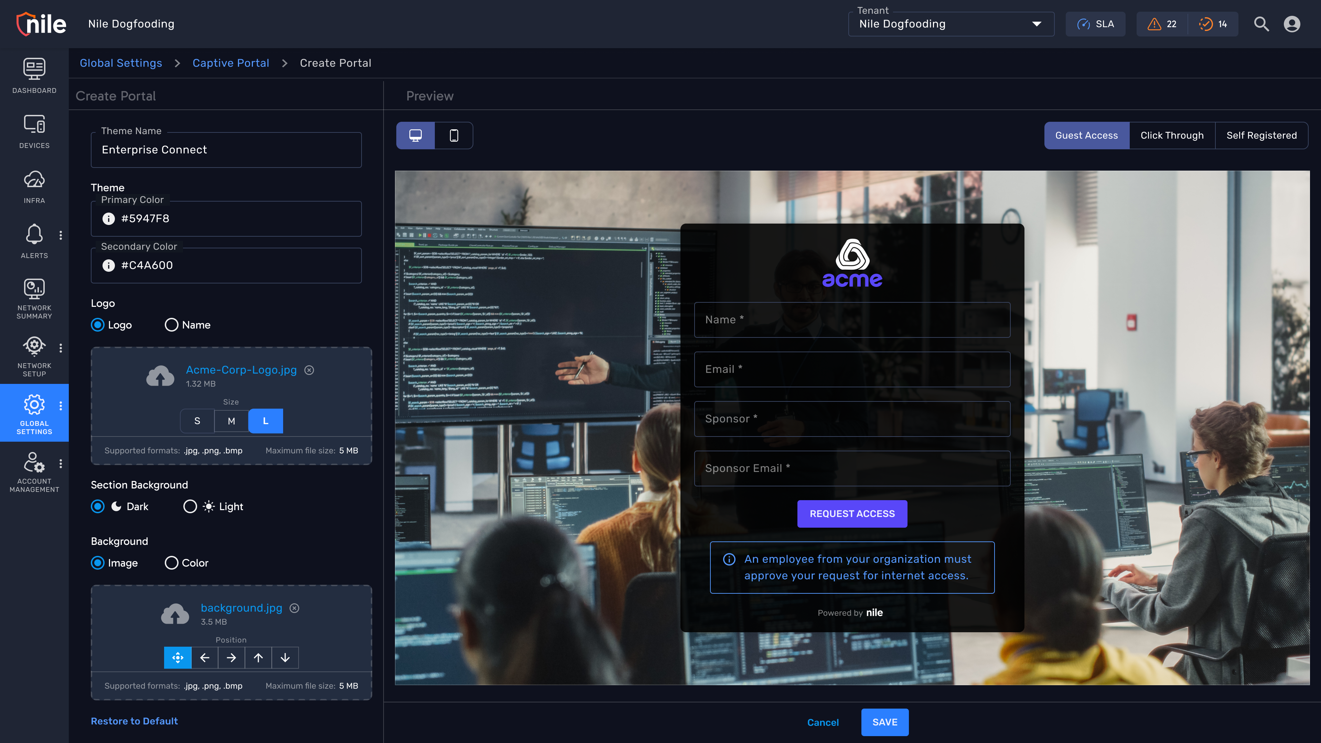Select the Name radio option for logo
The image size is (1321, 743).
pos(172,325)
